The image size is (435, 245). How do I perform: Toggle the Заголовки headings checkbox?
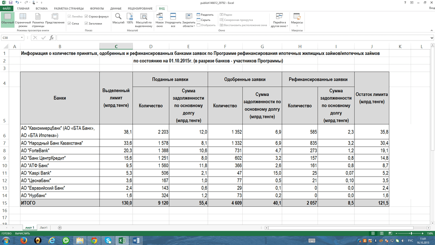coord(86,23)
